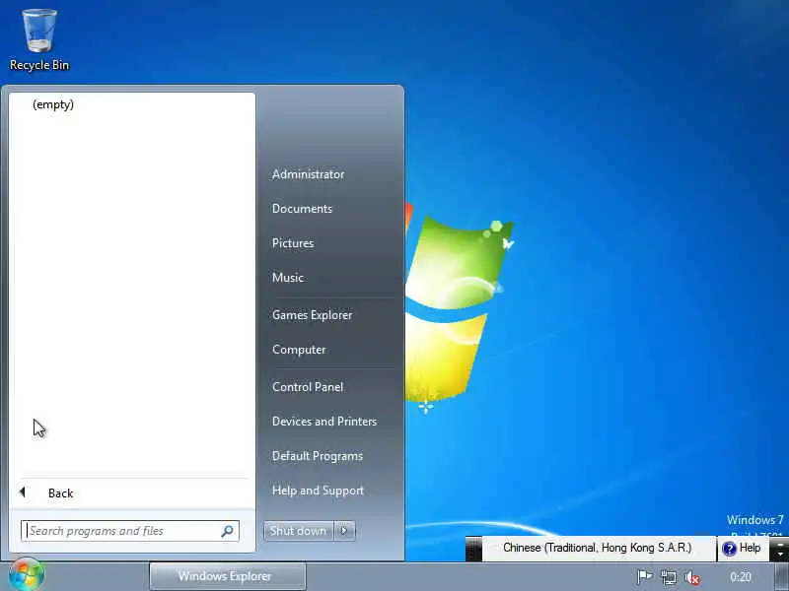Image resolution: width=789 pixels, height=591 pixels.
Task: Click the (empty) list entry
Action: pyautogui.click(x=53, y=104)
